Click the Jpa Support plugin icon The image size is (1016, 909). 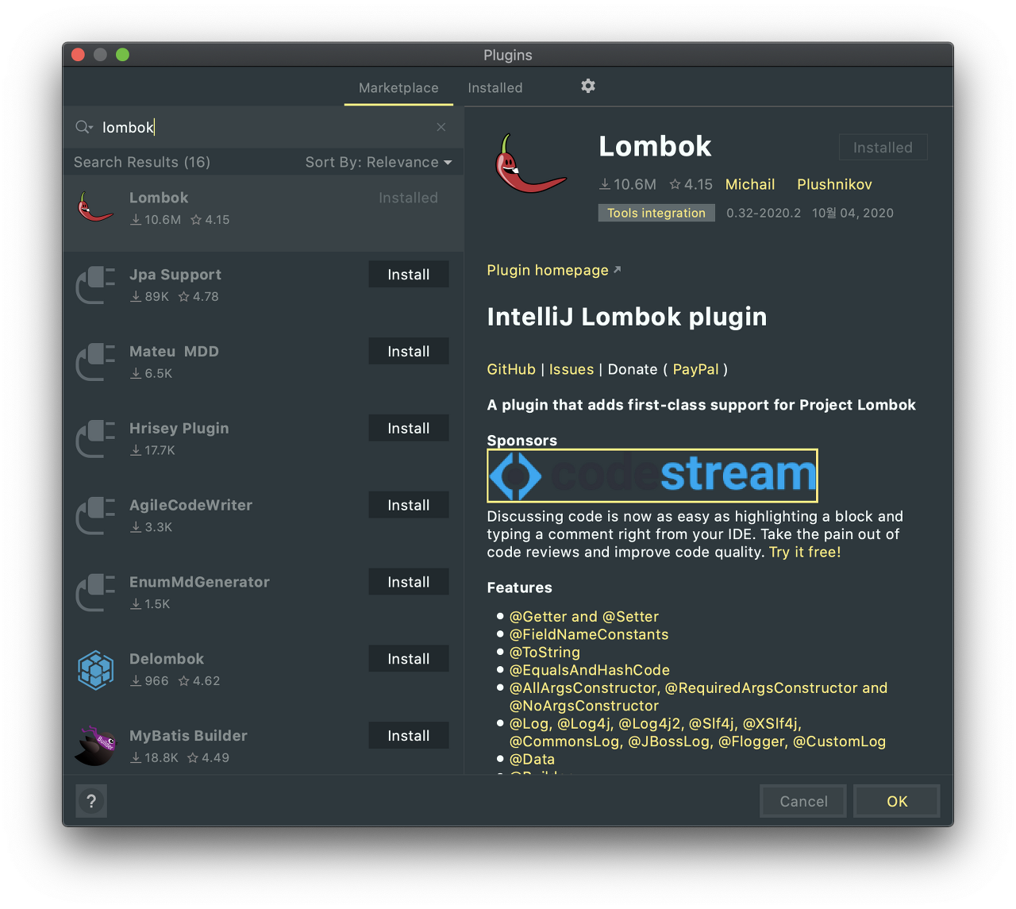pos(95,284)
